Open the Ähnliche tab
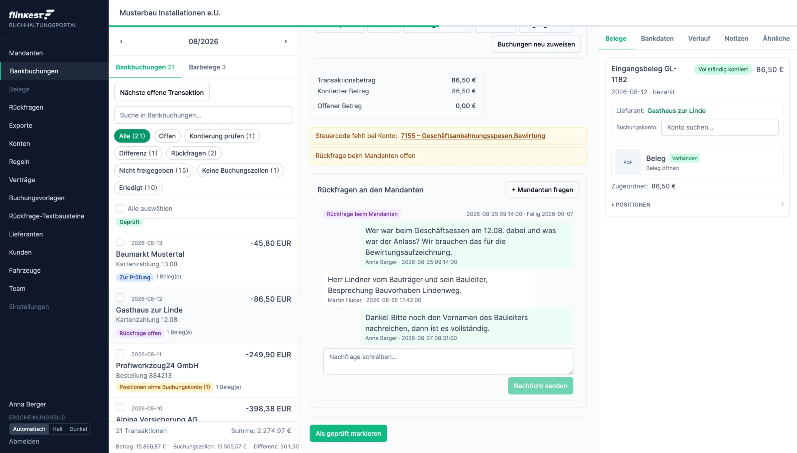The image size is (797, 453). tap(776, 39)
